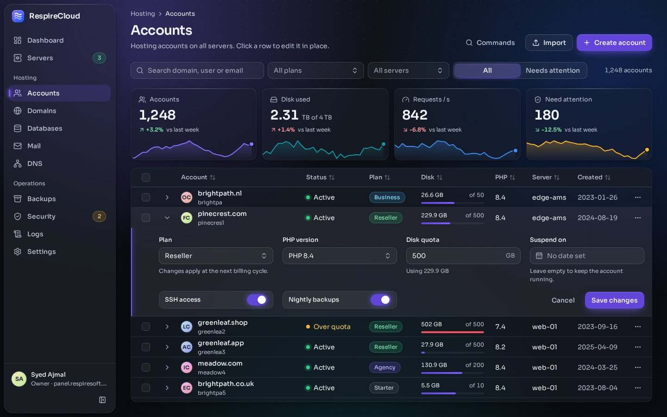Toggle the select-all accounts checkbox
This screenshot has height=417, width=667.
[146, 177]
